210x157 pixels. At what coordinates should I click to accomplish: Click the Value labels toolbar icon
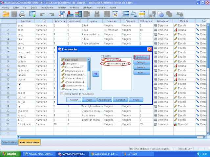tap(152, 14)
